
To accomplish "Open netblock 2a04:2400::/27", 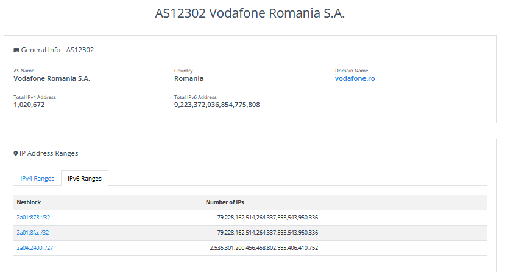I will point(35,248).
